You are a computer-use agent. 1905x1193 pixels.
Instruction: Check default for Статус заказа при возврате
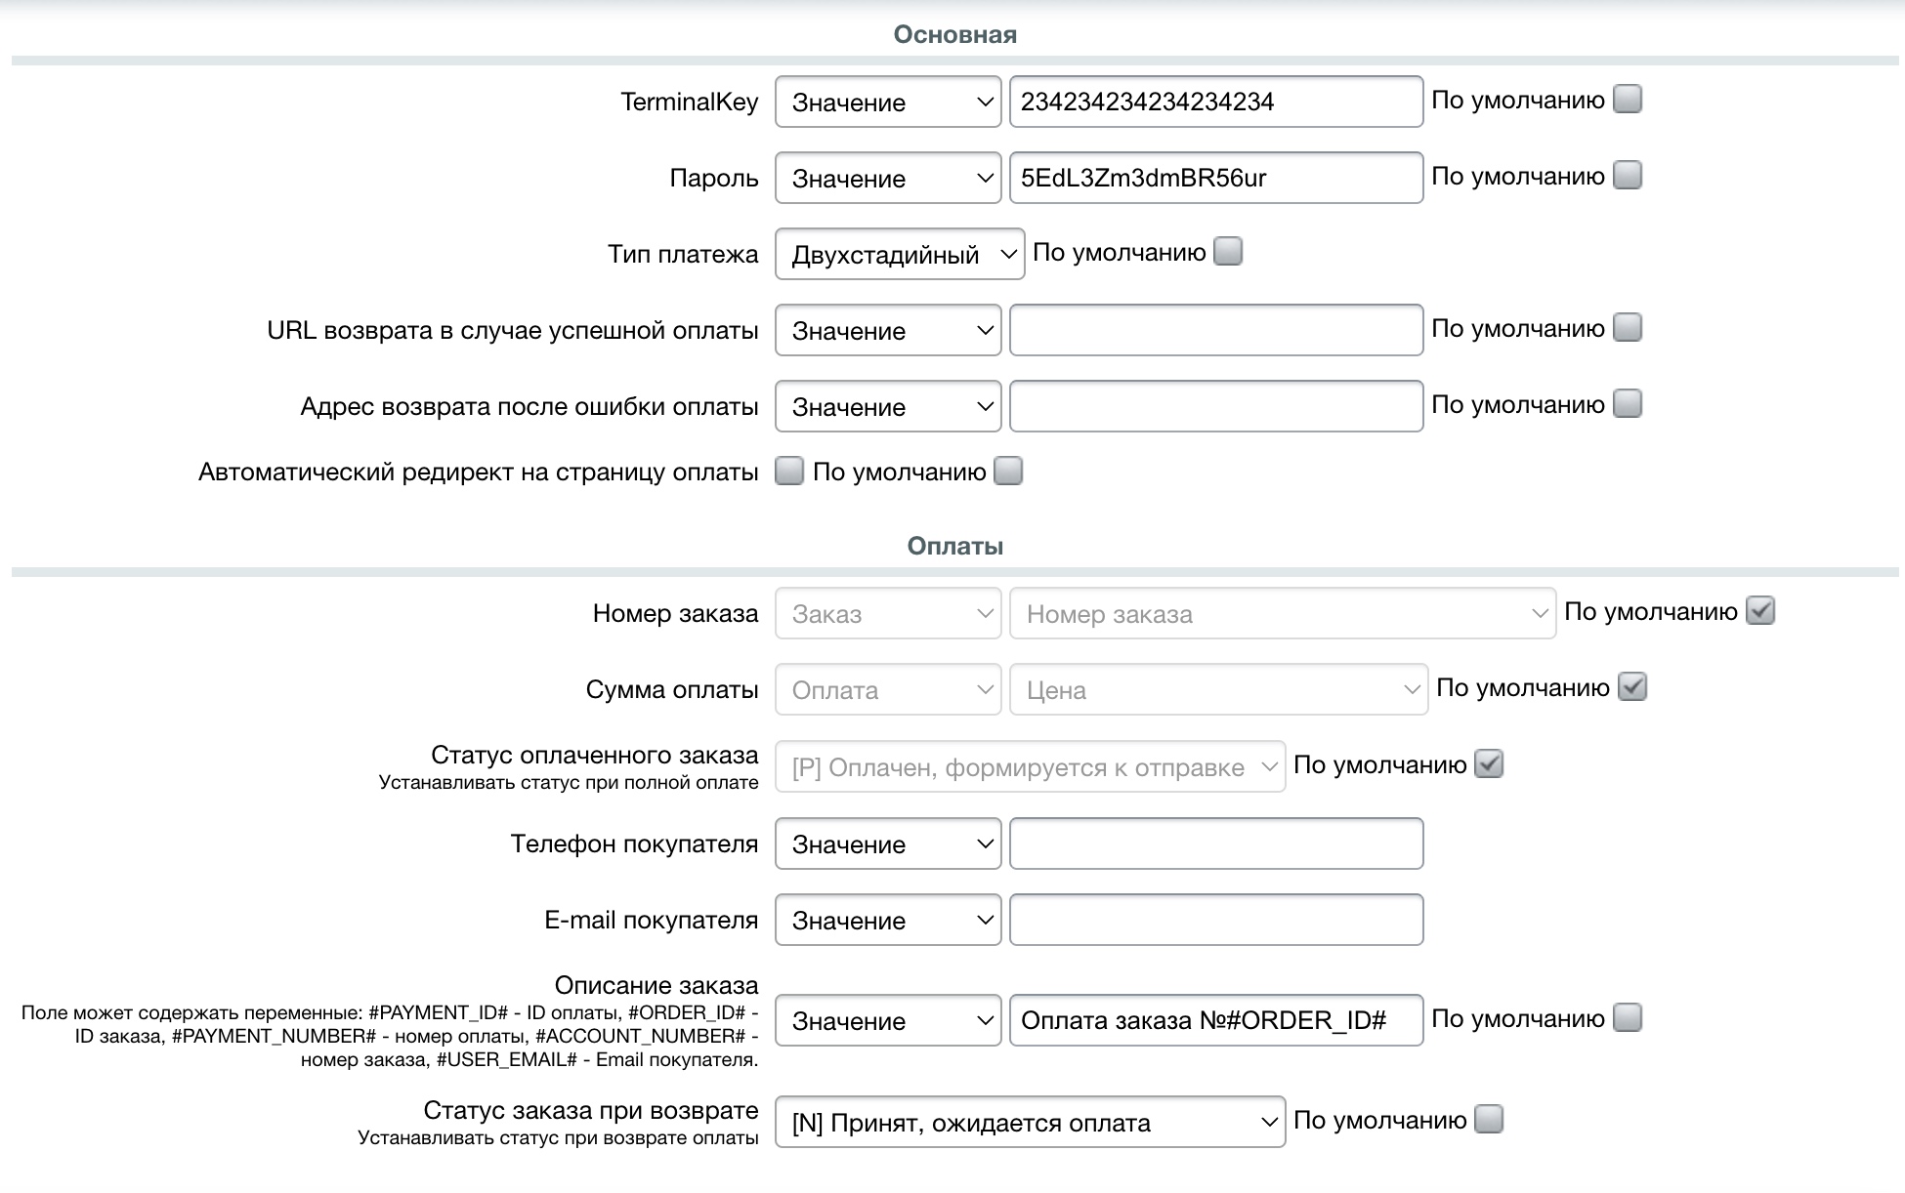point(1488,1119)
